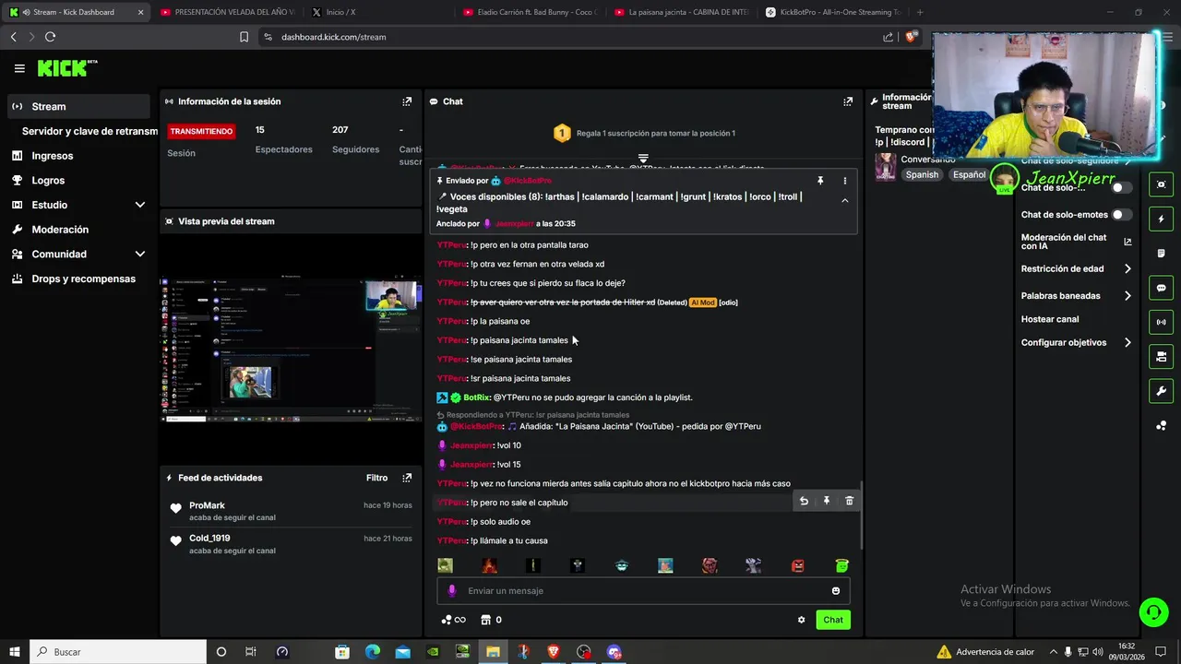Switch to the Inicio / X browser tab
Viewport: 1181px width, 664px height.
(375, 12)
